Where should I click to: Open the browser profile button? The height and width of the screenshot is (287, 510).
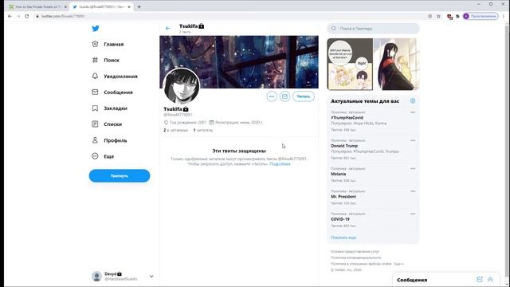(481, 16)
